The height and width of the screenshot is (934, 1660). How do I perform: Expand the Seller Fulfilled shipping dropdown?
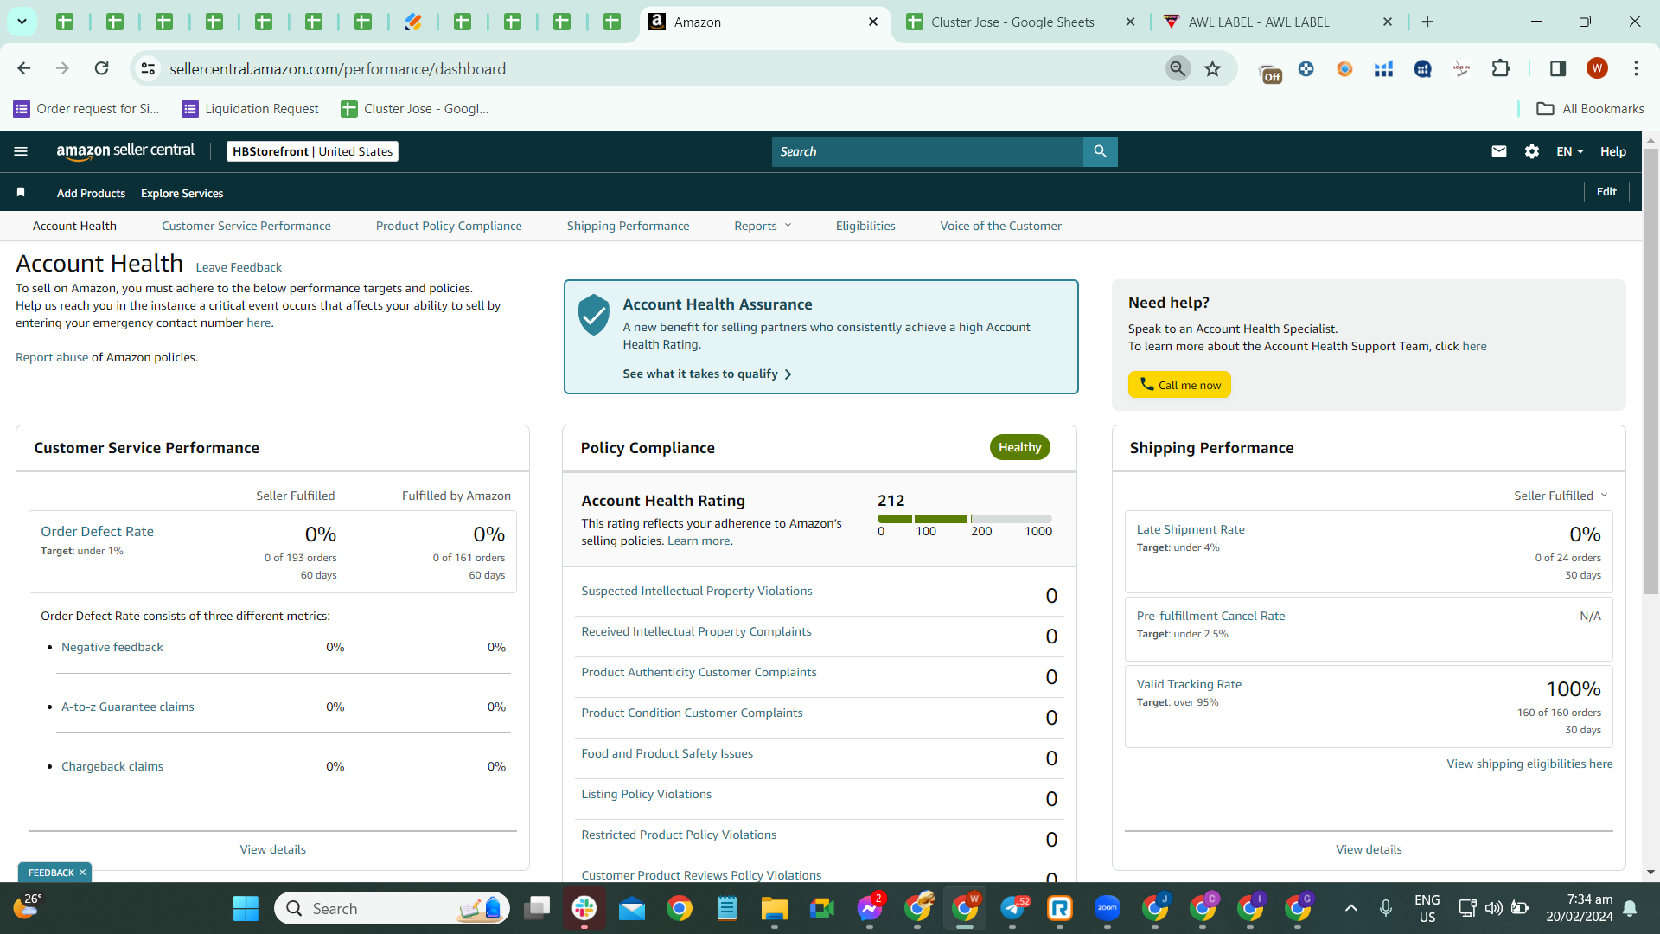pos(1561,496)
